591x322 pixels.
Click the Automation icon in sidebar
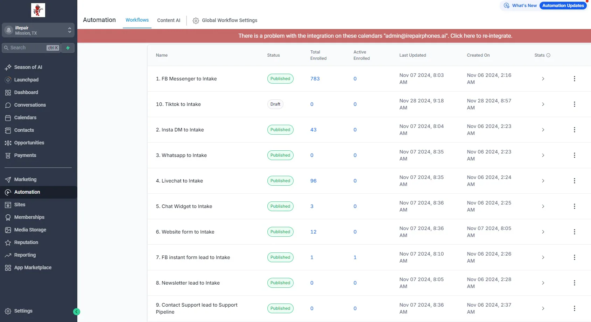click(x=8, y=192)
